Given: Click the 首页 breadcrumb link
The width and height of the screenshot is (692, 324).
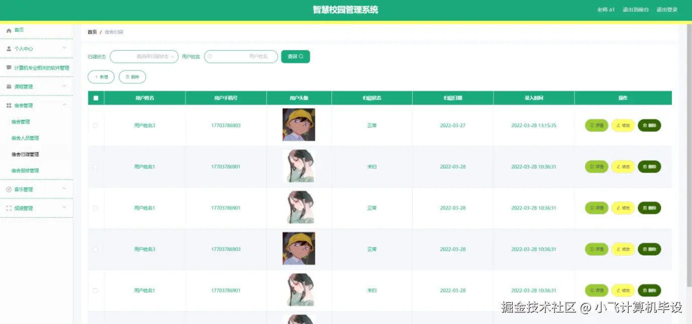Looking at the screenshot, I should click(x=92, y=32).
